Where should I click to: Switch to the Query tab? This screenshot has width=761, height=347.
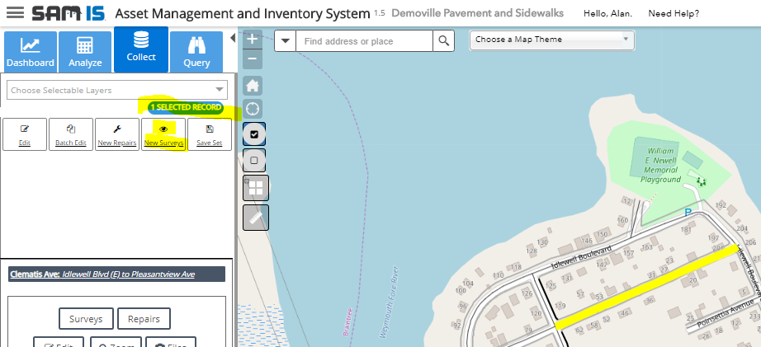click(196, 53)
